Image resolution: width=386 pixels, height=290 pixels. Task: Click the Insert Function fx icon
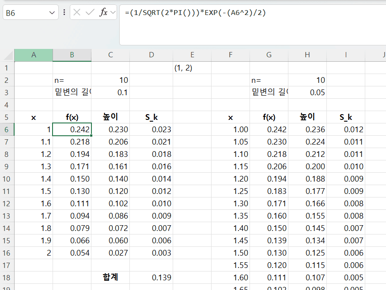point(103,12)
